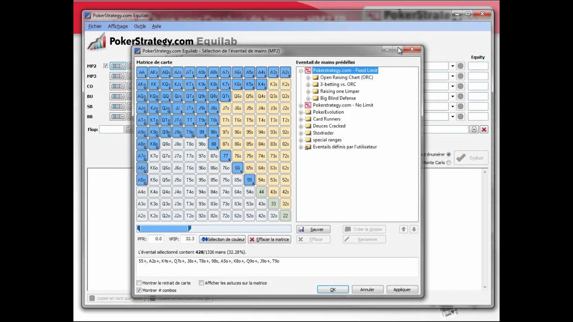Confirm with the OK button
The height and width of the screenshot is (322, 573).
(x=333, y=289)
